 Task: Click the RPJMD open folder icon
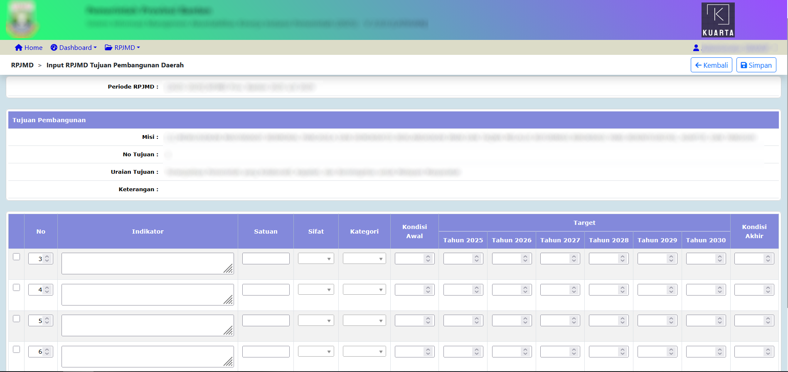[108, 48]
